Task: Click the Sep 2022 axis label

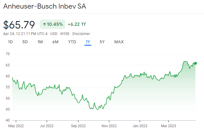Action: (x=78, y=126)
